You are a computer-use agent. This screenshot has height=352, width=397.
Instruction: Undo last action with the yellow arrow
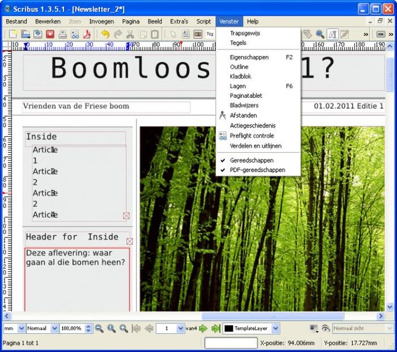click(105, 34)
